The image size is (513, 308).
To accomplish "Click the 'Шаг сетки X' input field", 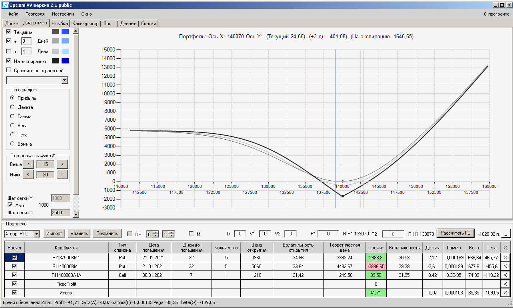I will (60, 213).
